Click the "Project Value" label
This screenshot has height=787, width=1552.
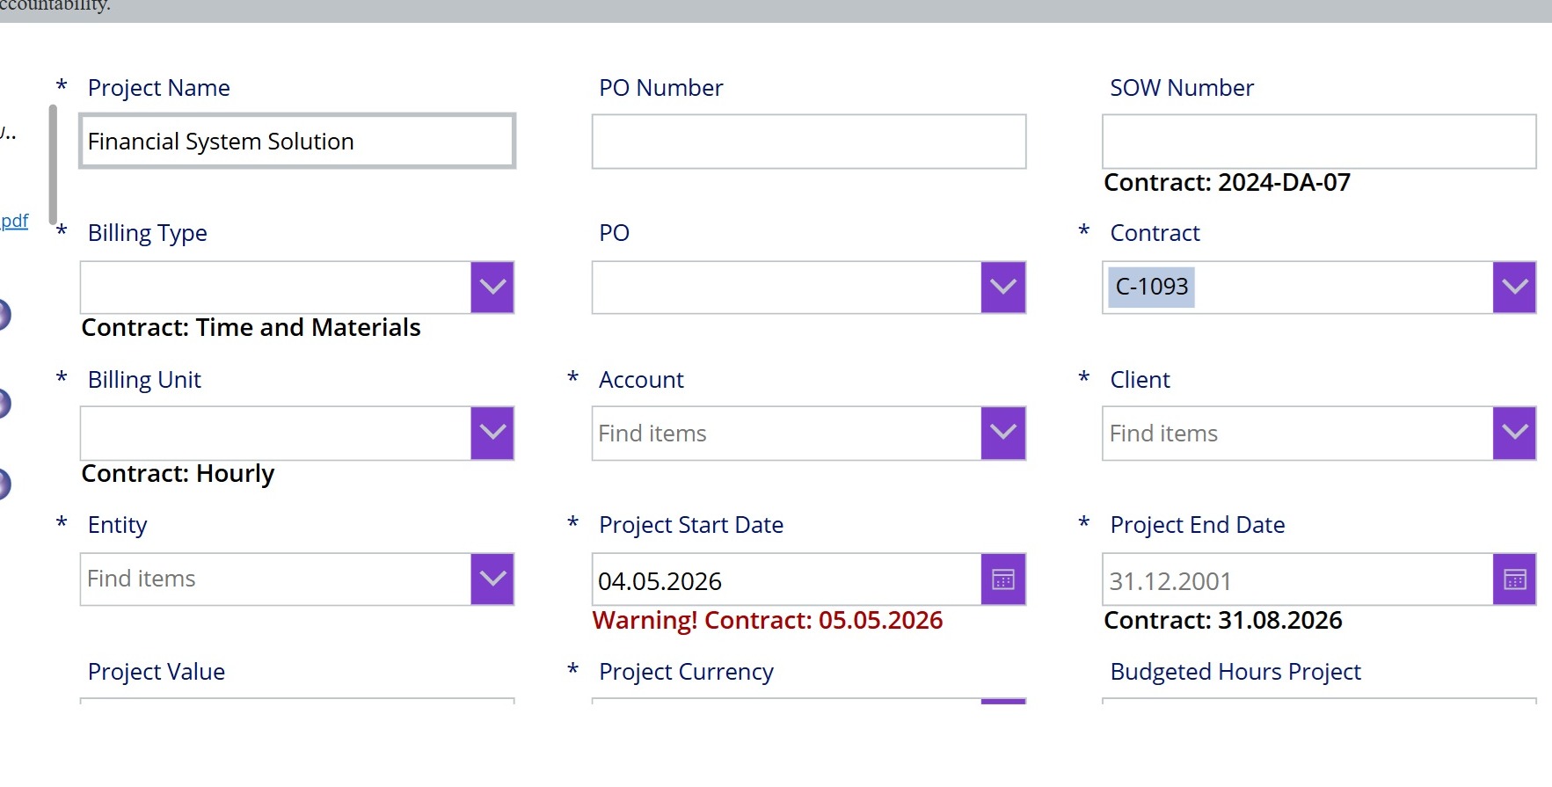157,672
